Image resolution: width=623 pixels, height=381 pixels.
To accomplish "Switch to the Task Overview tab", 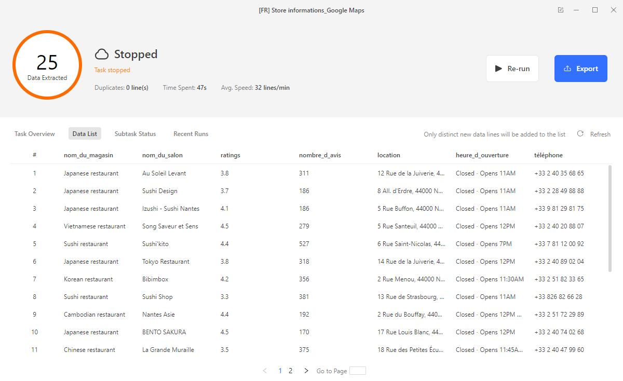I will [35, 134].
